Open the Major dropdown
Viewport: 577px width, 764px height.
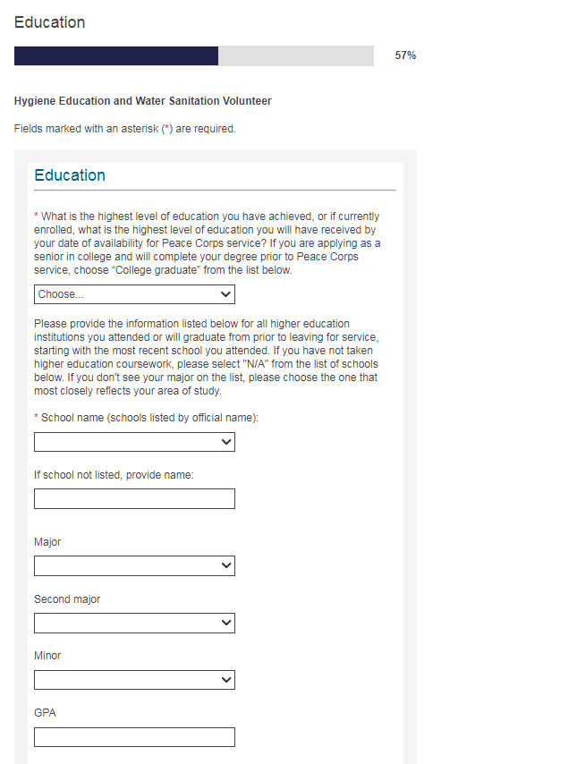click(x=134, y=565)
